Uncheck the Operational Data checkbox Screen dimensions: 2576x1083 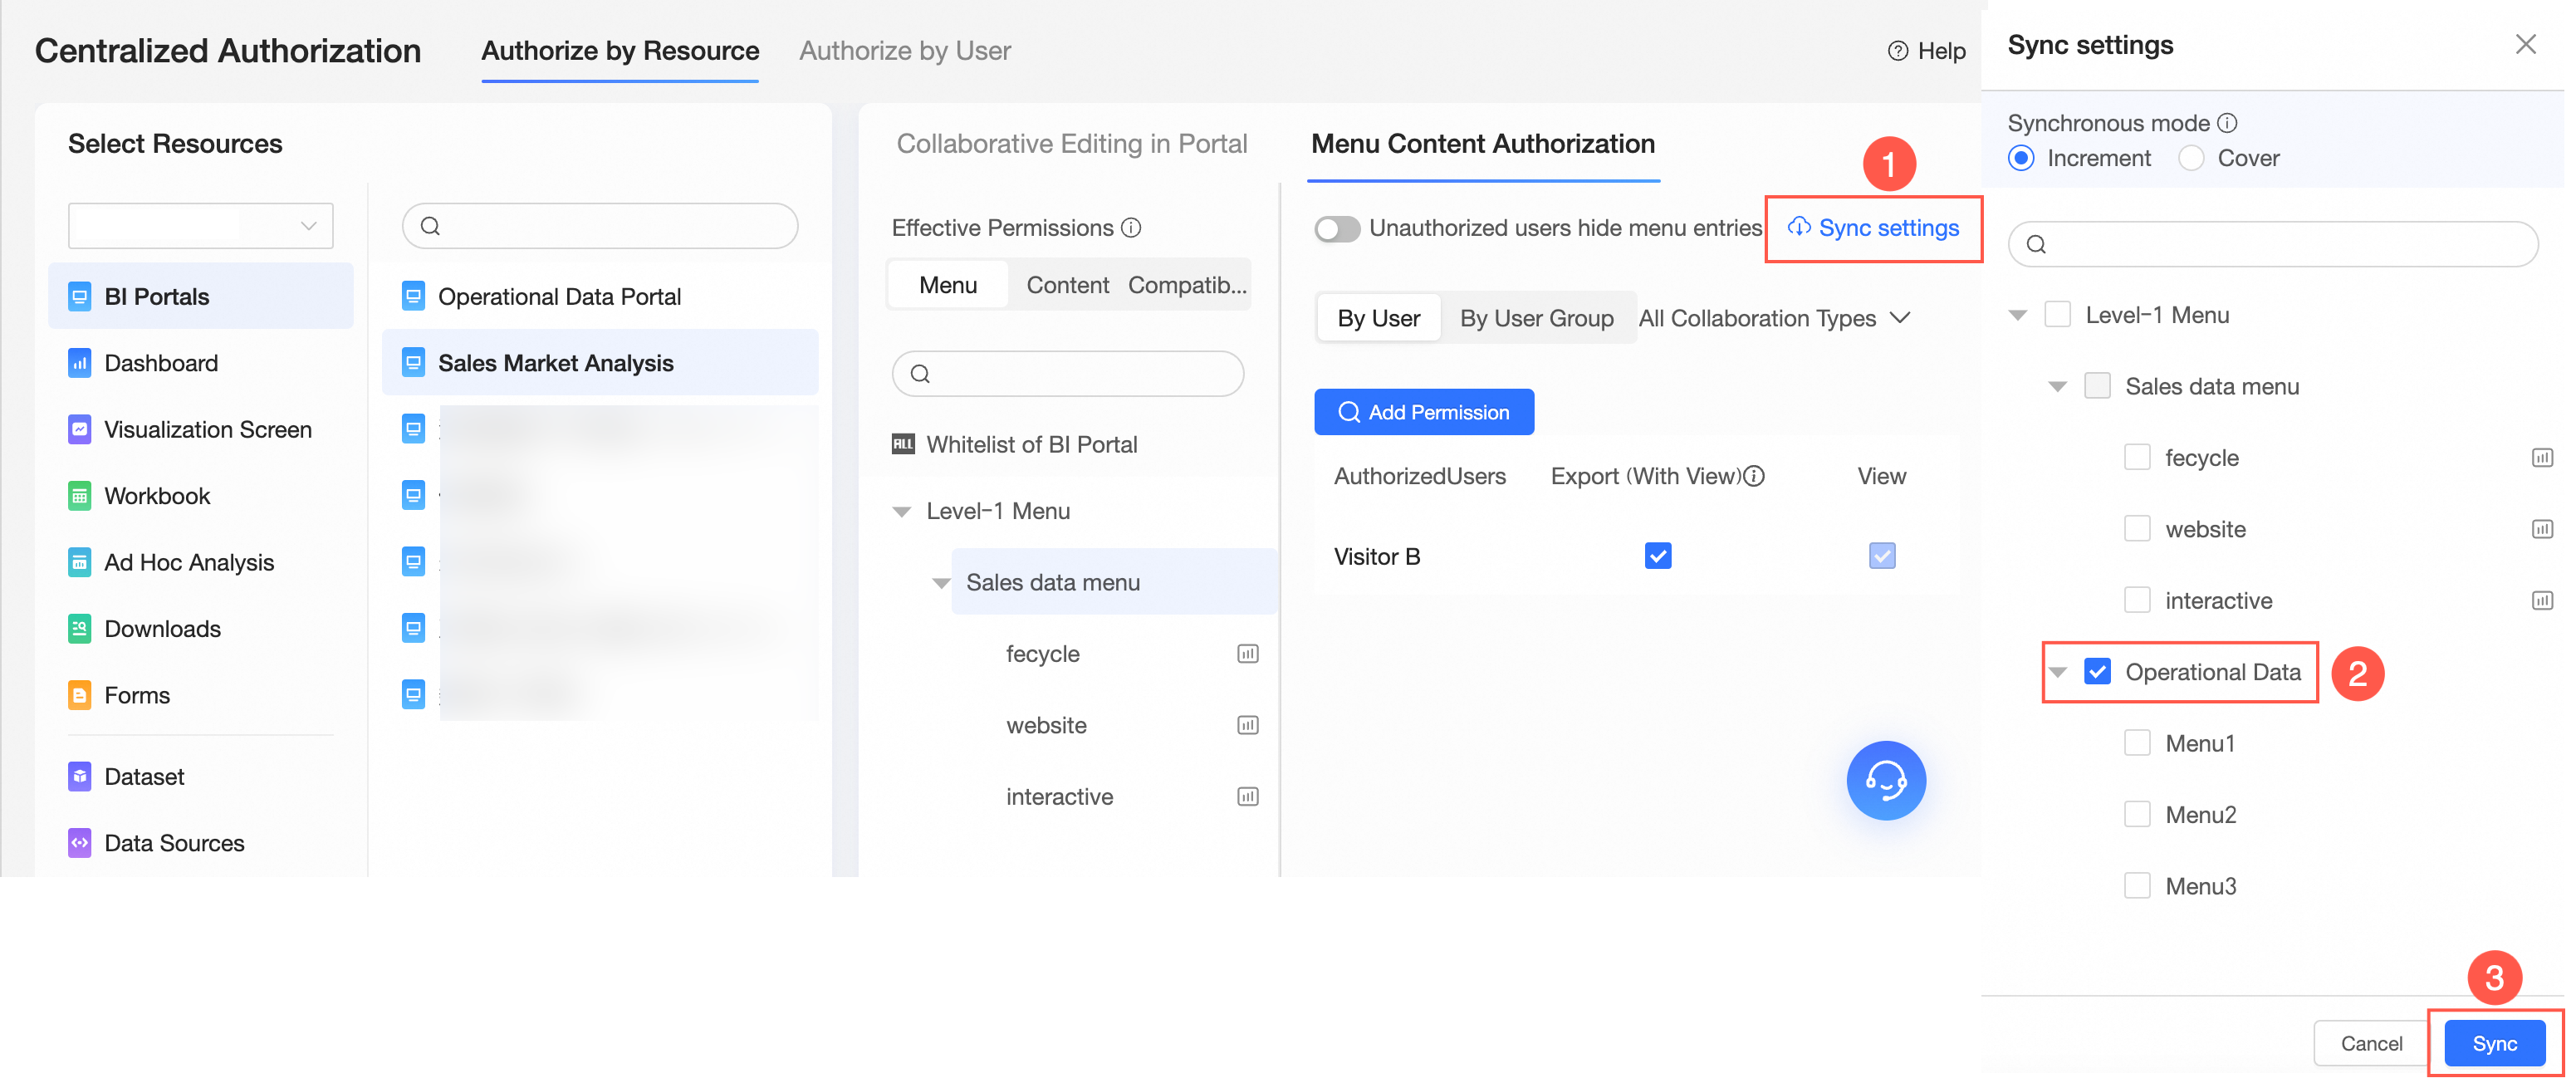(x=2097, y=672)
